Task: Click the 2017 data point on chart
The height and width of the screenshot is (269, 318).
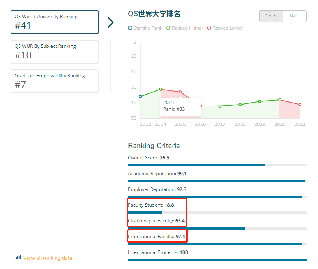Action: pos(220,106)
